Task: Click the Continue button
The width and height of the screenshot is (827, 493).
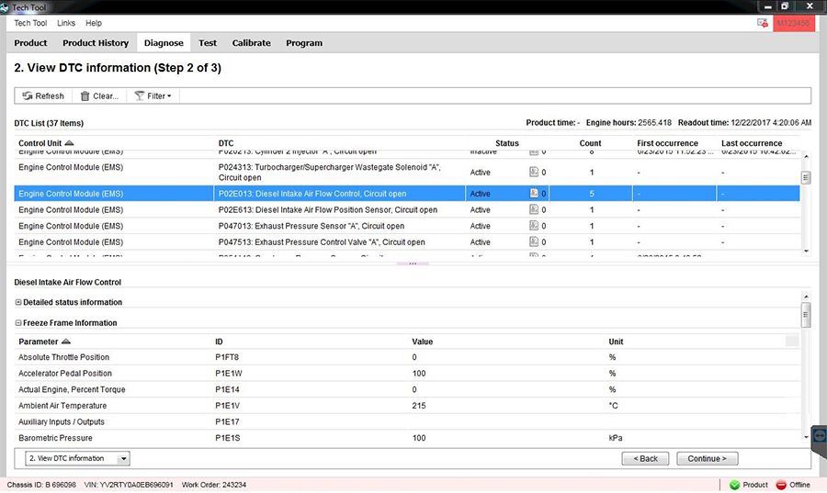Action: pos(707,458)
